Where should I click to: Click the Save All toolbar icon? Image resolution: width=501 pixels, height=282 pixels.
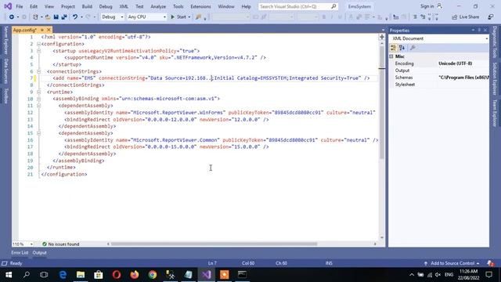pos(64,17)
